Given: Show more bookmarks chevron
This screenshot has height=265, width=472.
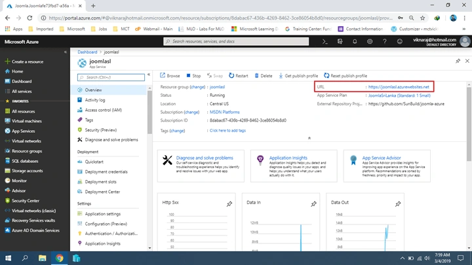Looking at the screenshot, I should (464, 29).
